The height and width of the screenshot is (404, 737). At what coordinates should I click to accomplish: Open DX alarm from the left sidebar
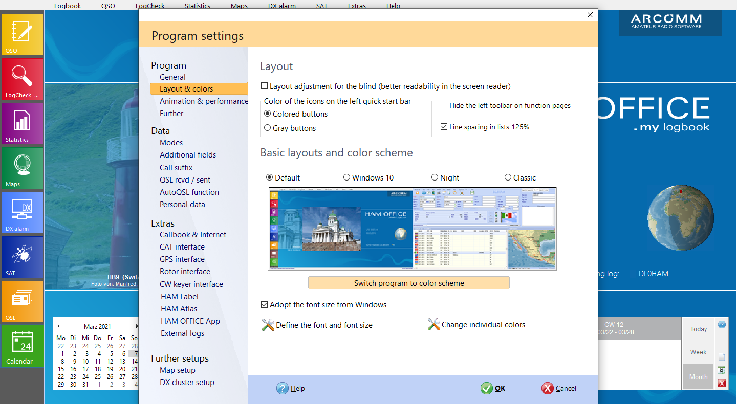click(22, 212)
